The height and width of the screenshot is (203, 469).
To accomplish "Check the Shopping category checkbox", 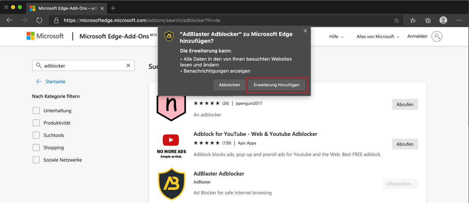I will [36, 147].
